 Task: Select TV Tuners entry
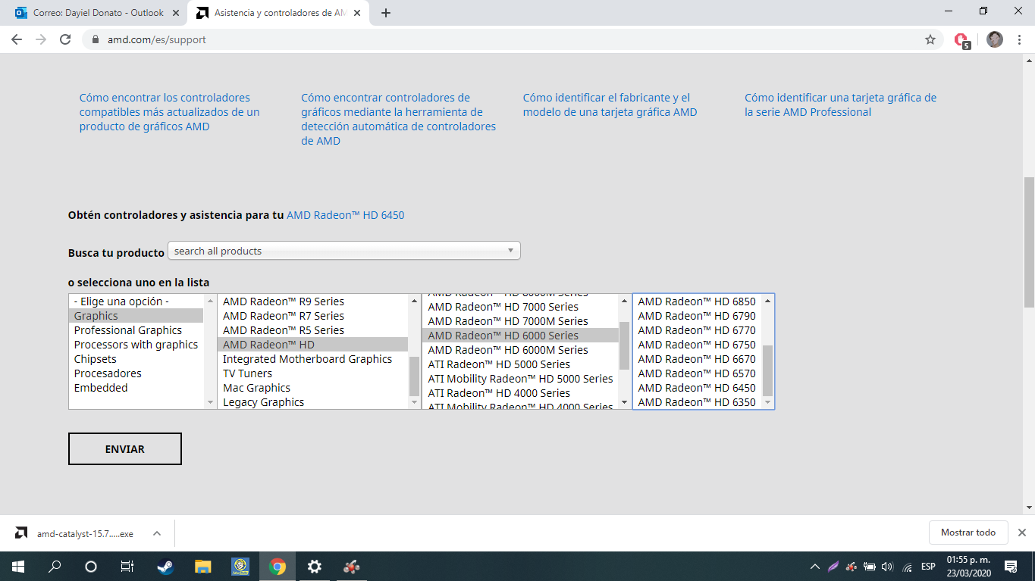[313, 373]
